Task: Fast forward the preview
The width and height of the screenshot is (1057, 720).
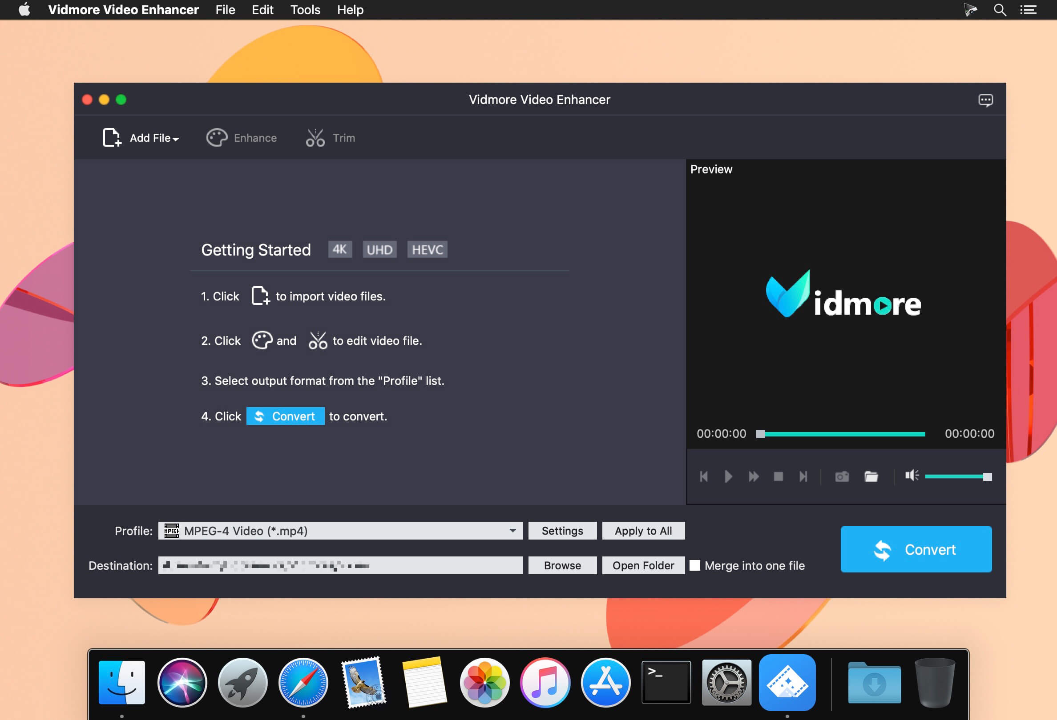Action: coord(753,476)
